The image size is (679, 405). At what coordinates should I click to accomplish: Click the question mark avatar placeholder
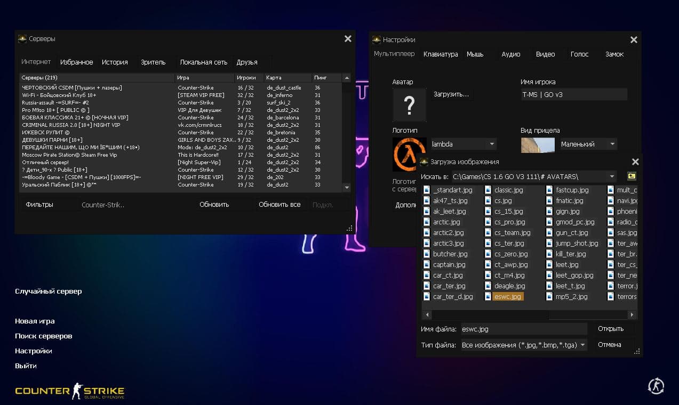(409, 106)
